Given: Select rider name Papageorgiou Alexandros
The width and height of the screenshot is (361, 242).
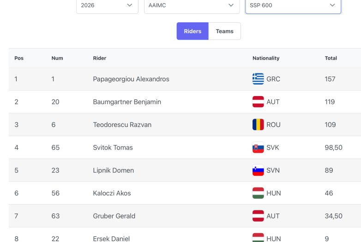Looking at the screenshot, I should coord(131,79).
